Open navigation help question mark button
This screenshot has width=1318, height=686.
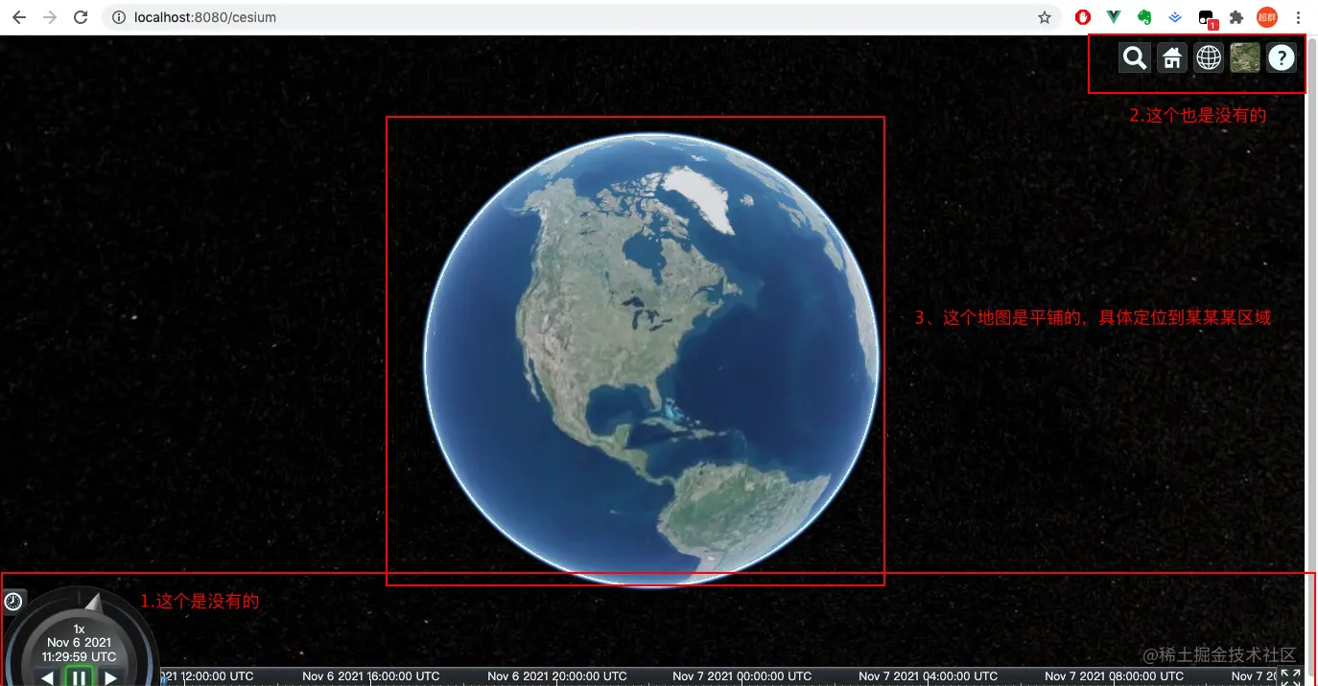[x=1282, y=58]
